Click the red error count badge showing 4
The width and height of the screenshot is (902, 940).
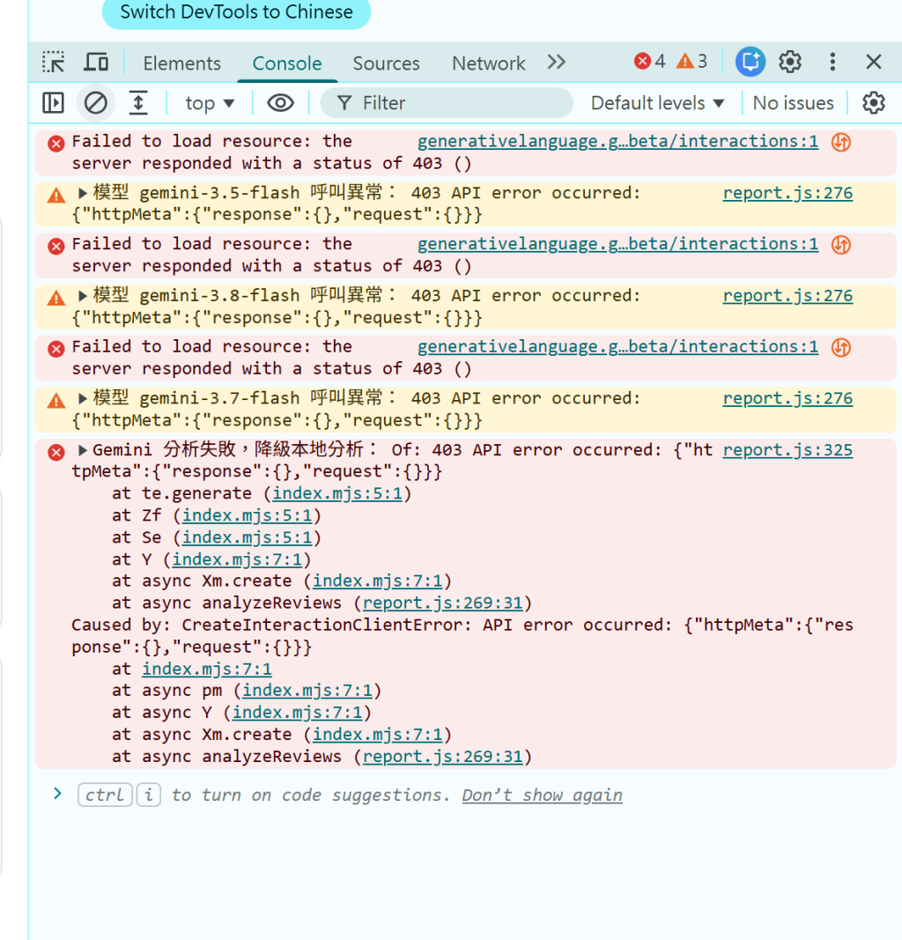[x=650, y=61]
